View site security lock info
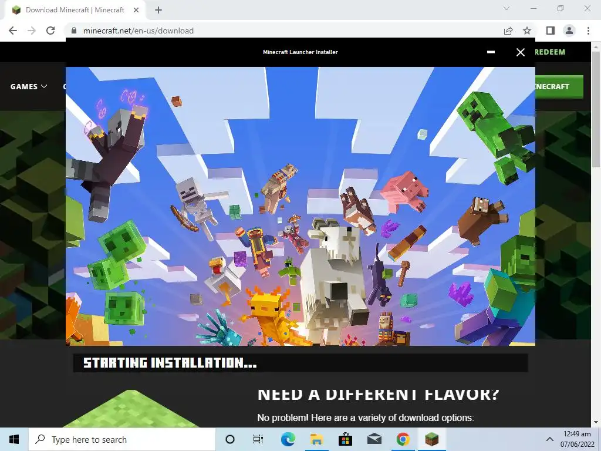Viewport: 601px width, 451px height. pyautogui.click(x=74, y=31)
